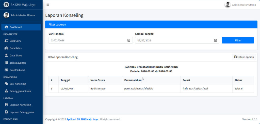Viewport: 260px width, 124px height.
Task: Click inside the Dari Tanggal date field
Action: point(86,40)
